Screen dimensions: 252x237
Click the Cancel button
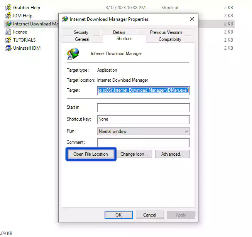click(x=150, y=215)
